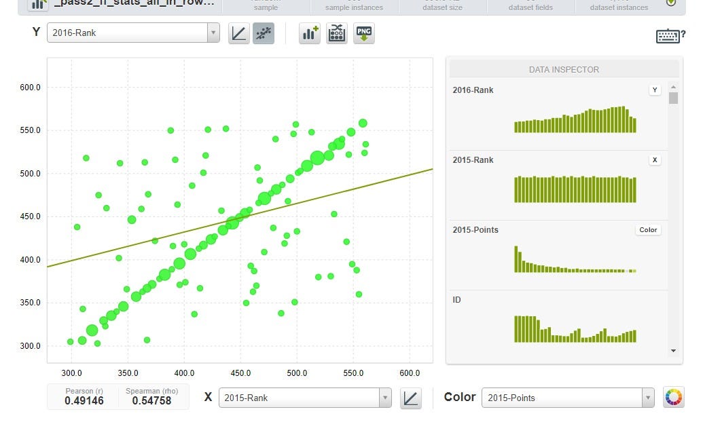The height and width of the screenshot is (435, 703).
Task: Click the Data Inspector scroll up arrow
Action: point(673,87)
